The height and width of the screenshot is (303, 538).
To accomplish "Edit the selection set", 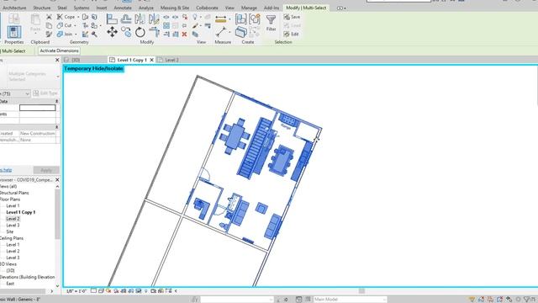I will point(291,34).
